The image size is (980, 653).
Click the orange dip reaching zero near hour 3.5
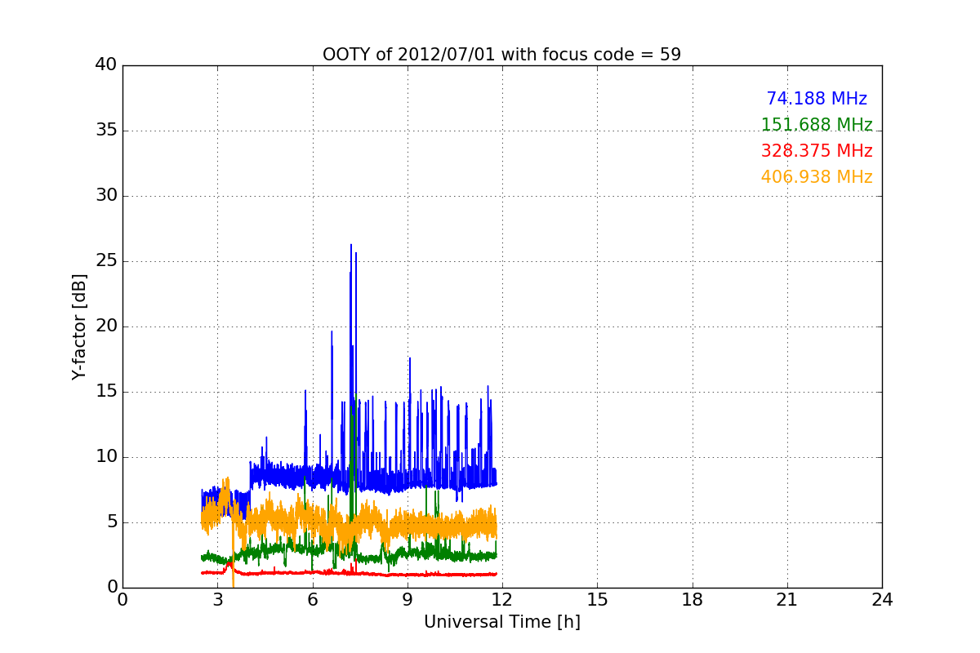click(x=233, y=584)
